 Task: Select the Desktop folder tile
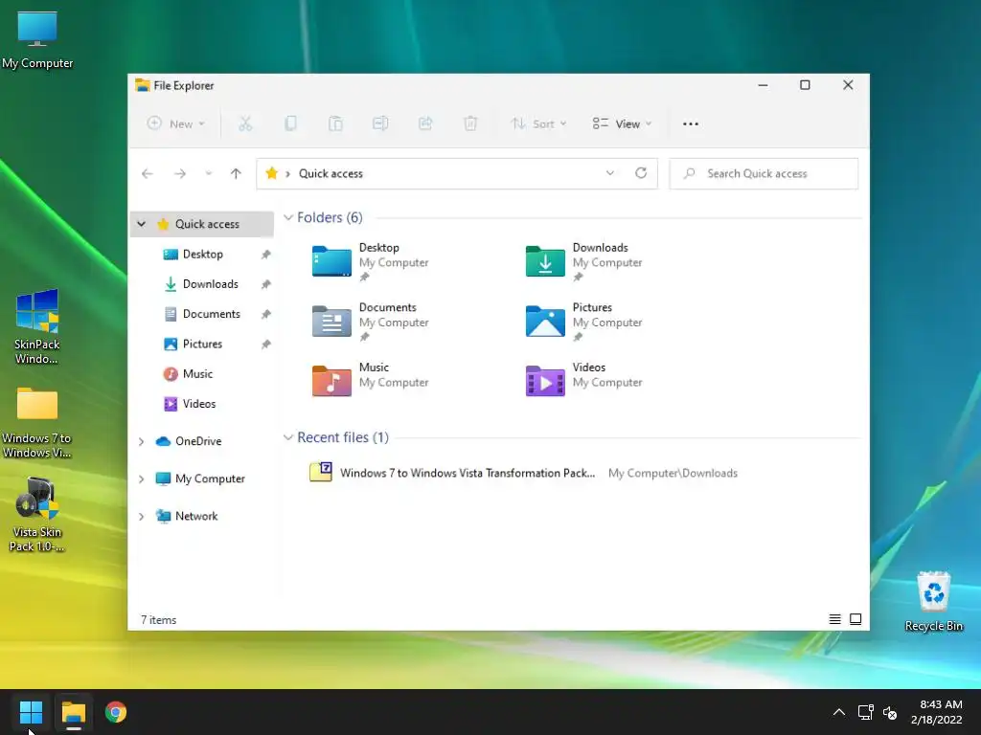pos(371,261)
